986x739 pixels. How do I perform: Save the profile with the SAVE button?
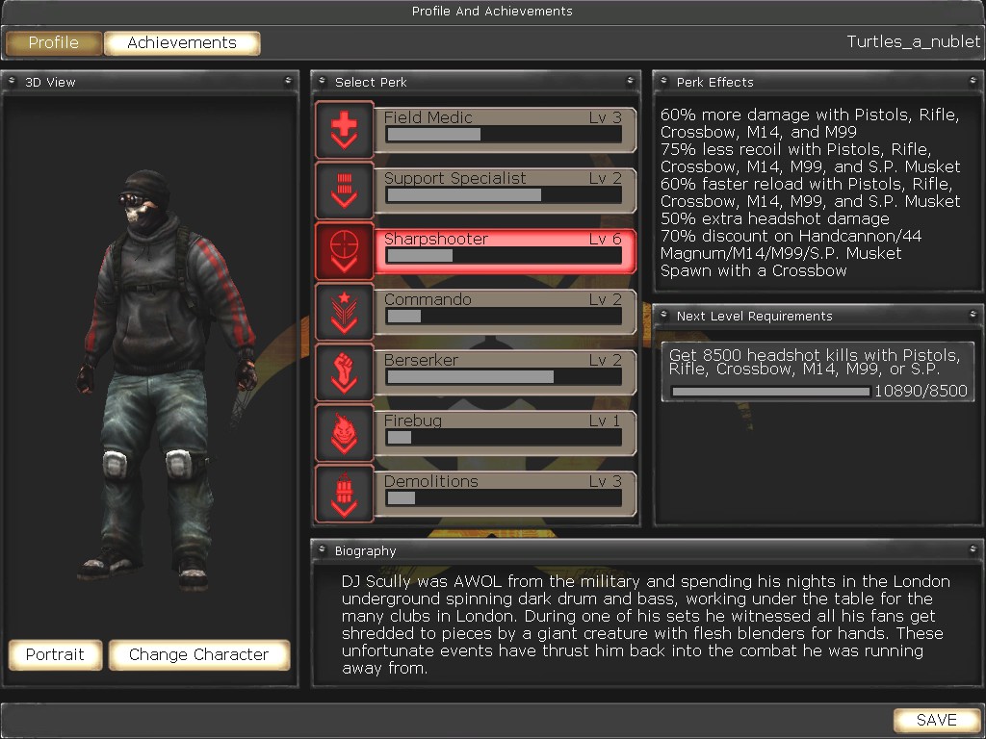pyautogui.click(x=936, y=720)
